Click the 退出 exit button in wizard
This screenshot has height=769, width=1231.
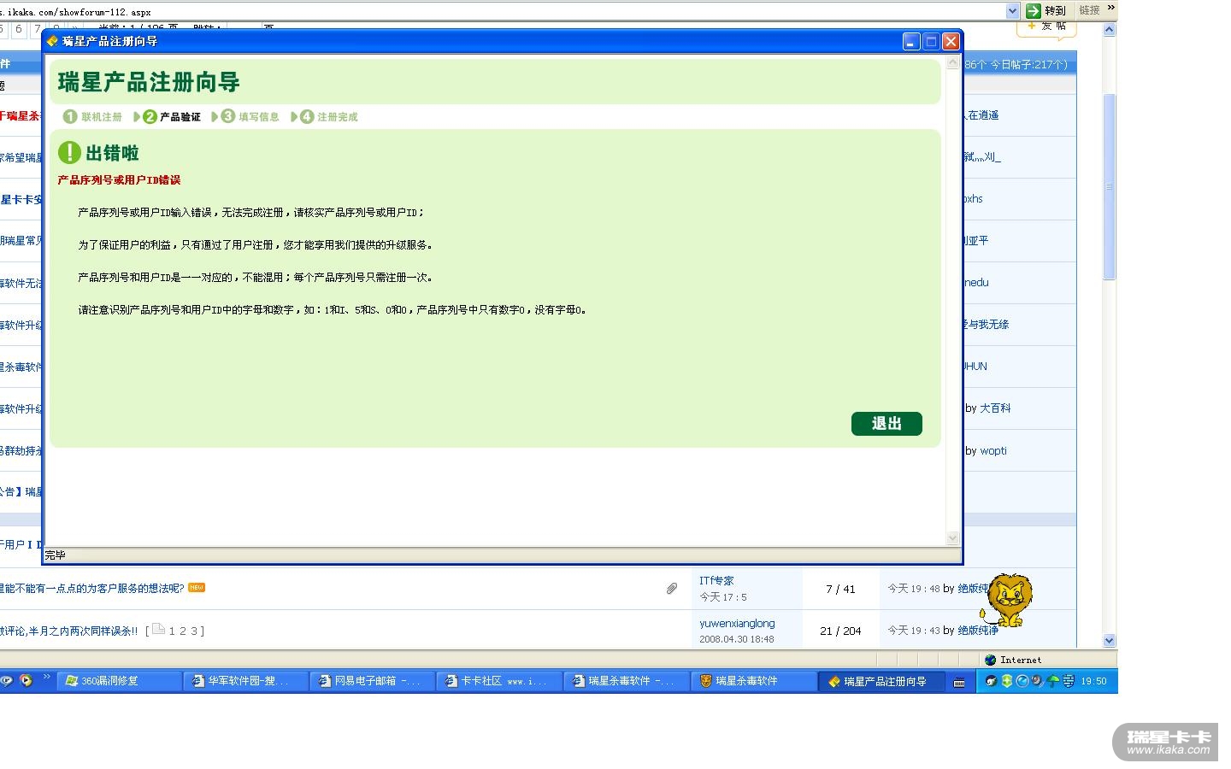(x=886, y=424)
